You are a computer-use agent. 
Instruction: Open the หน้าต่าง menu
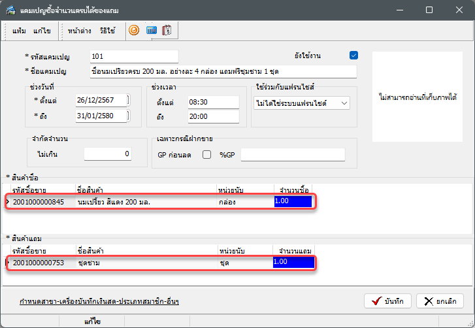pos(80,31)
